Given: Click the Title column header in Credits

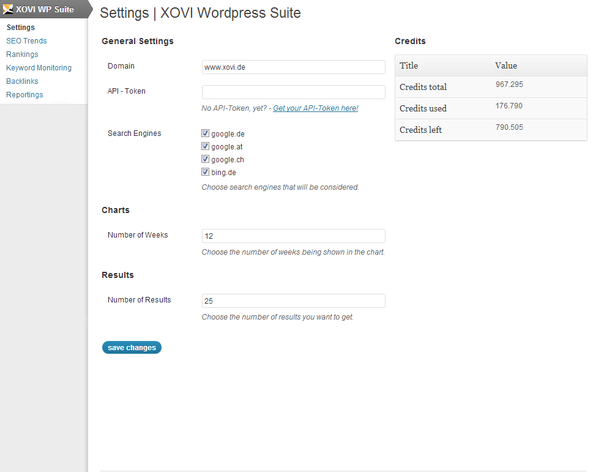Looking at the screenshot, I should [x=409, y=66].
